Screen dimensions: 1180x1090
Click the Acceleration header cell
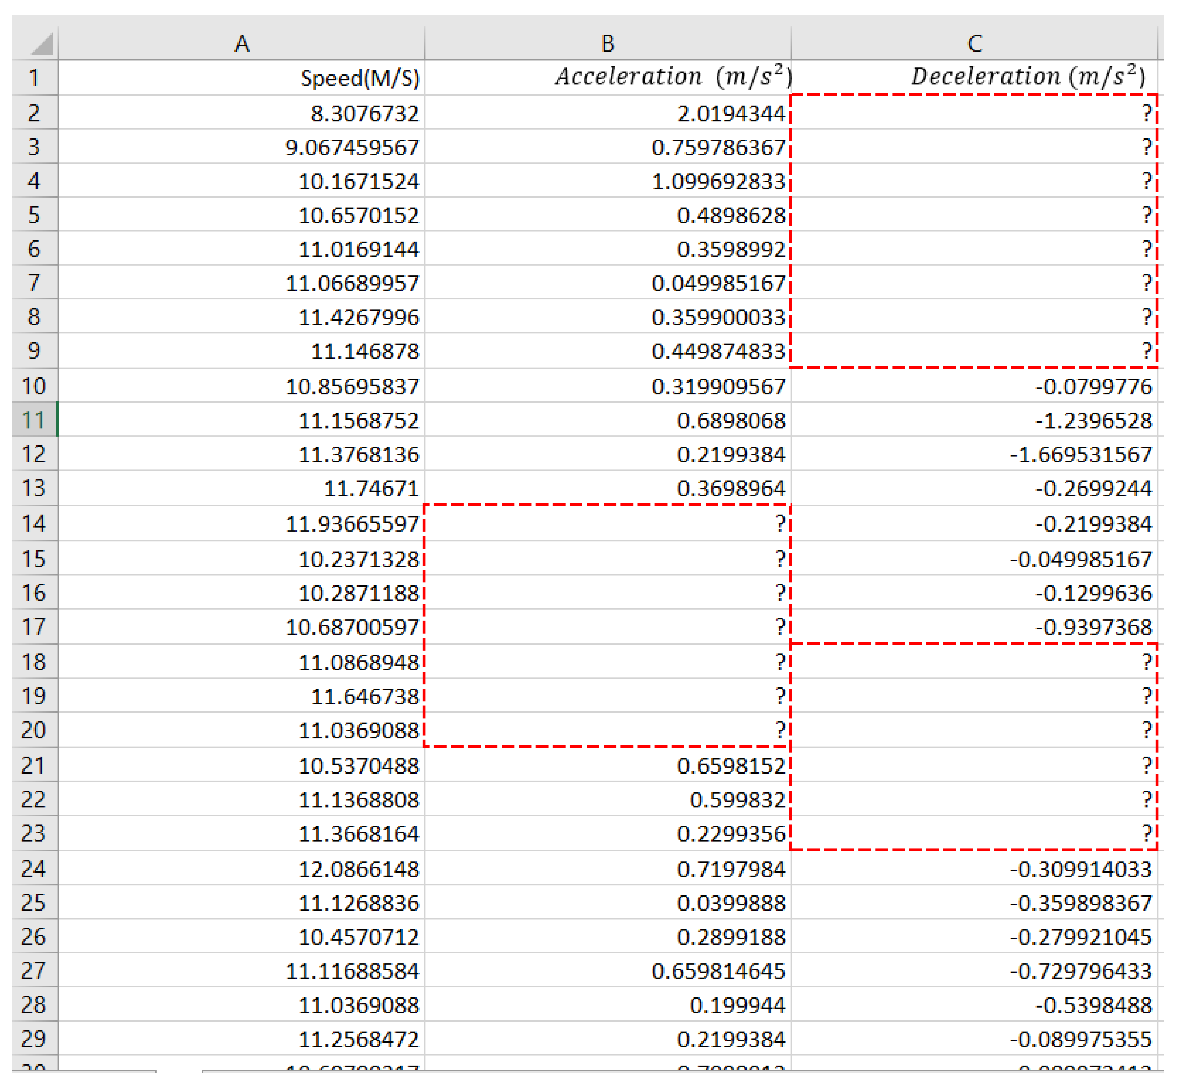(x=673, y=77)
